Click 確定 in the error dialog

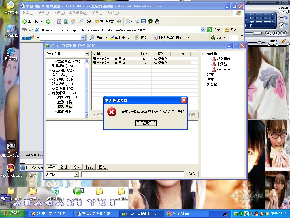coord(146,123)
